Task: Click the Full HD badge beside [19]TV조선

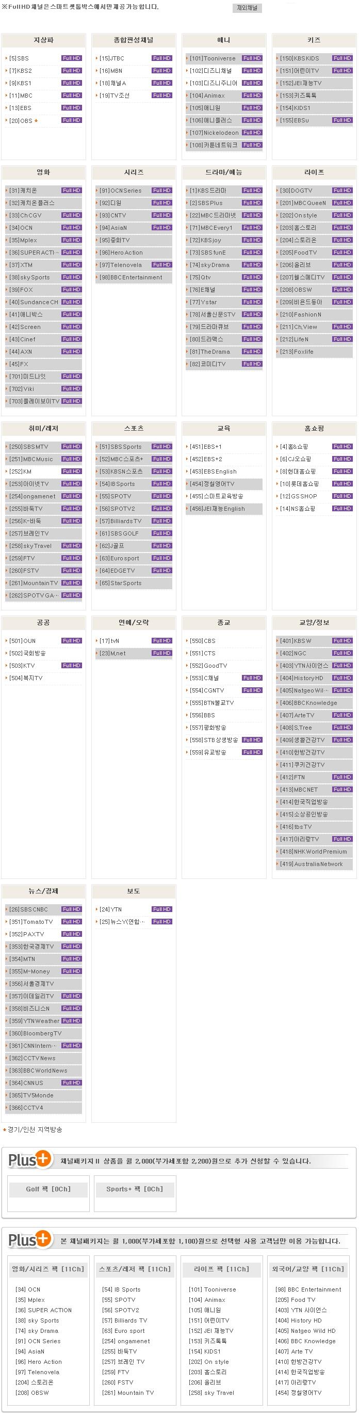Action: click(162, 96)
